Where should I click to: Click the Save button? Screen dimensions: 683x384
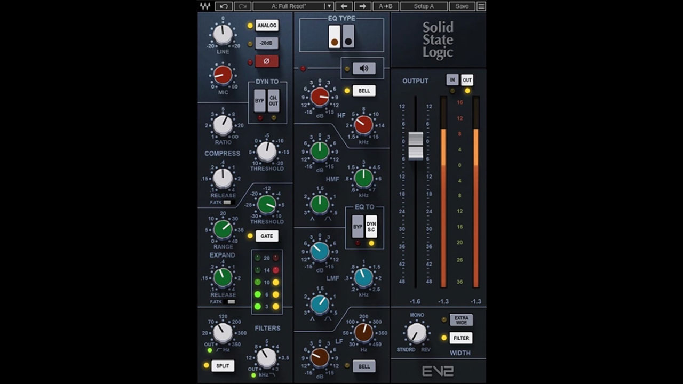pos(462,6)
